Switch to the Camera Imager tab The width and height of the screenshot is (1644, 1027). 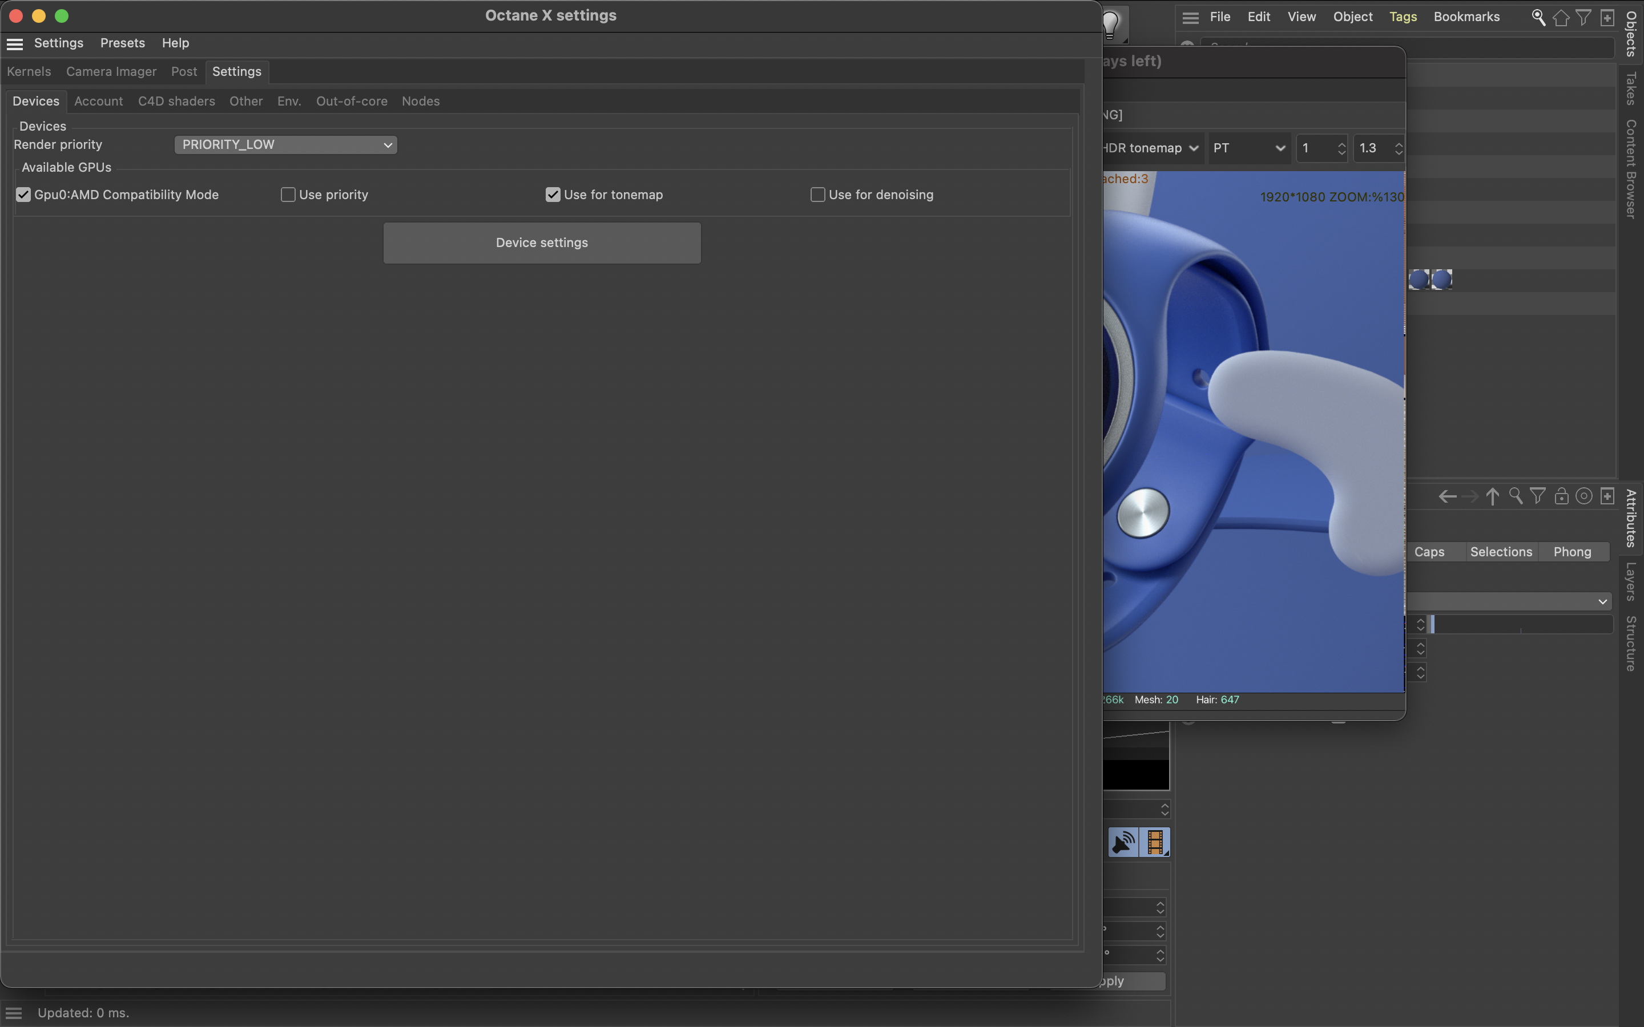pyautogui.click(x=111, y=72)
